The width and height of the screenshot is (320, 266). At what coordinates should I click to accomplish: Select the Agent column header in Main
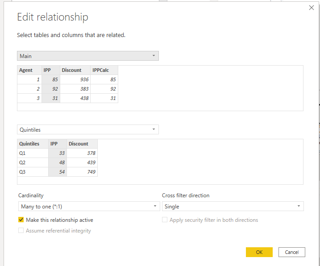[29, 70]
